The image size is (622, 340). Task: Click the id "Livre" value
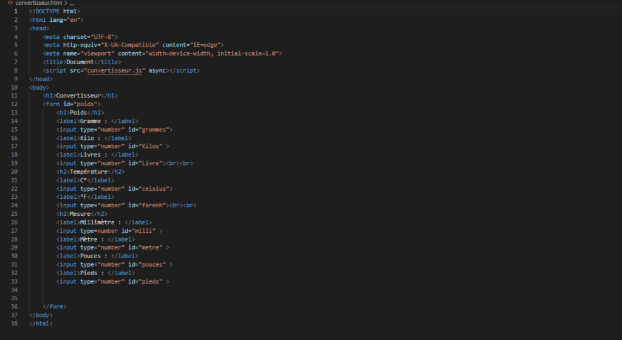click(151, 164)
